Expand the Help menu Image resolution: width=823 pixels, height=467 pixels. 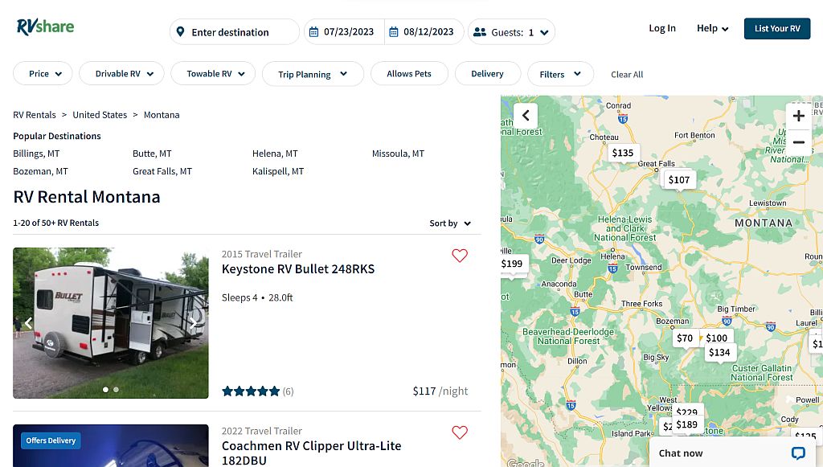click(712, 28)
